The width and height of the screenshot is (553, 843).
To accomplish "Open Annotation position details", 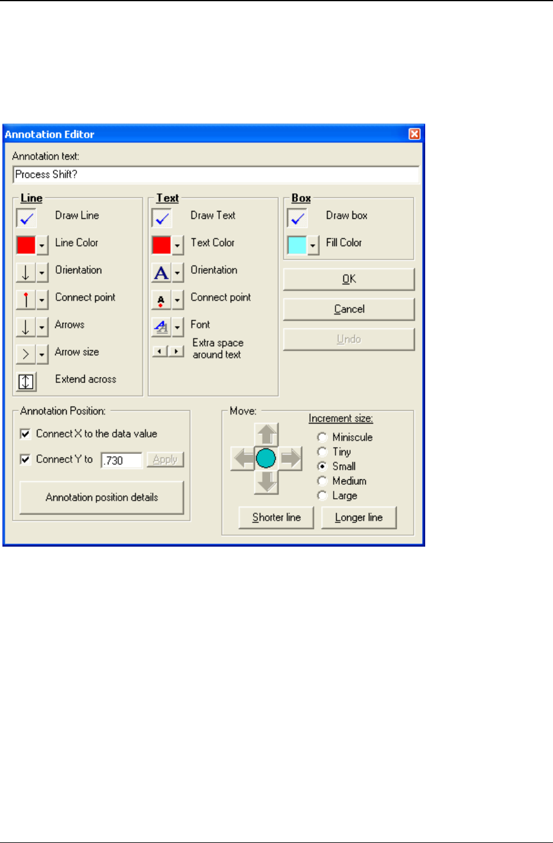I will coord(102,498).
